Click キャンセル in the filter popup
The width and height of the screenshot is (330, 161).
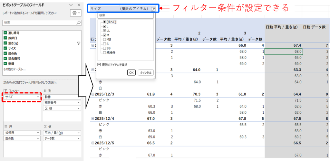(145, 72)
